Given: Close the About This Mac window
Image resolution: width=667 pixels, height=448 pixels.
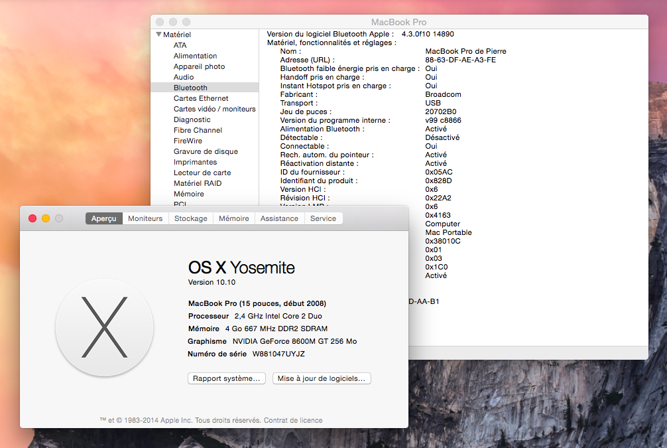Looking at the screenshot, I should click(32, 218).
